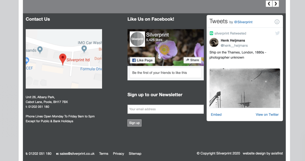
Task: Go to the Sitemap footer link
Action: tap(135, 154)
